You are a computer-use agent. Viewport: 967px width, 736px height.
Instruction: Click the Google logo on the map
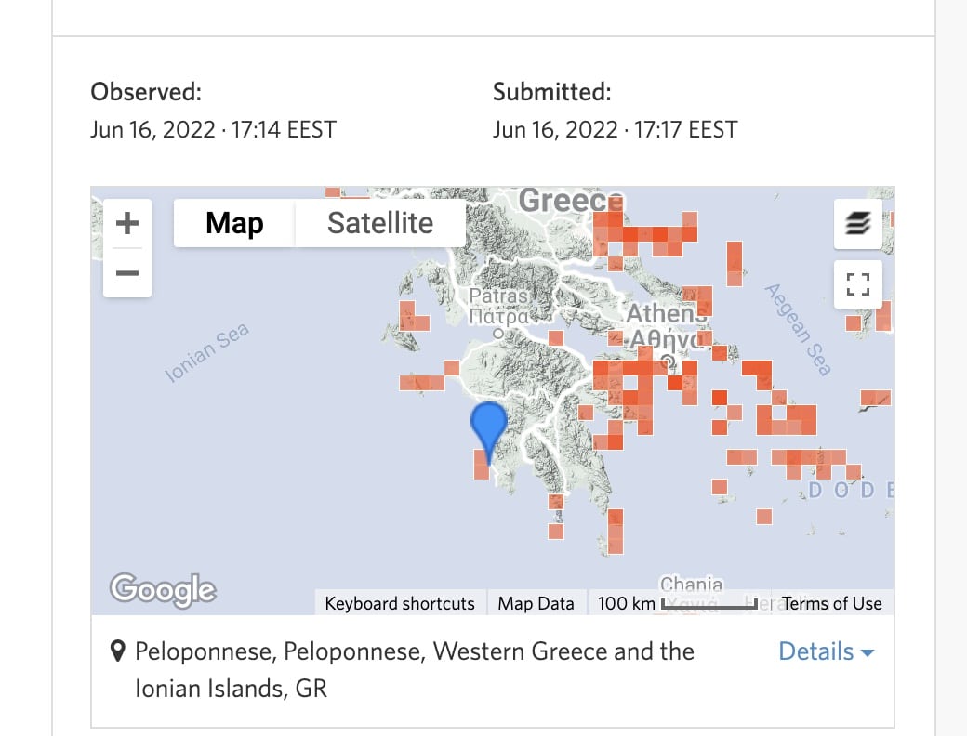[x=163, y=588]
